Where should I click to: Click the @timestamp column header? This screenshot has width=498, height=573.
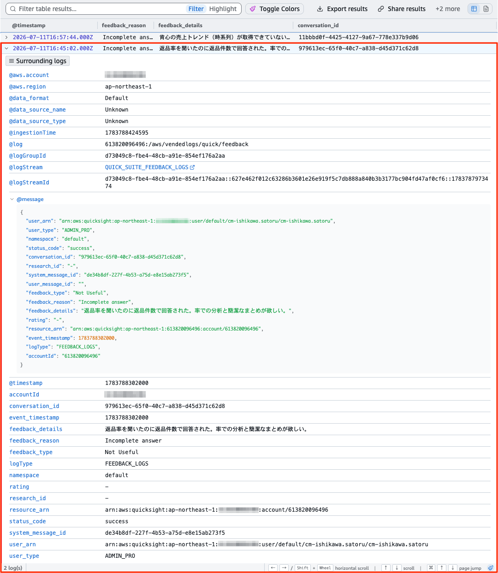29,25
